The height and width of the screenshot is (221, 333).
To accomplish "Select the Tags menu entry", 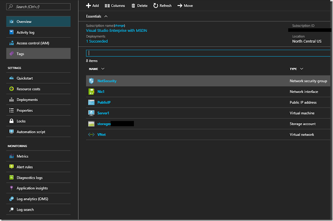I will (x=38, y=54).
